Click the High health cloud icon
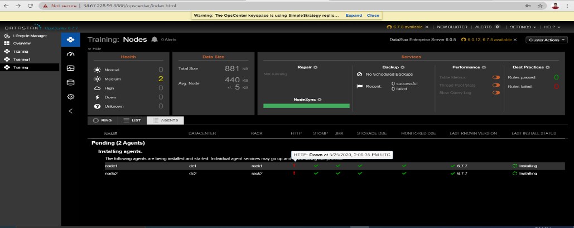This screenshot has width=574, height=228. point(98,88)
